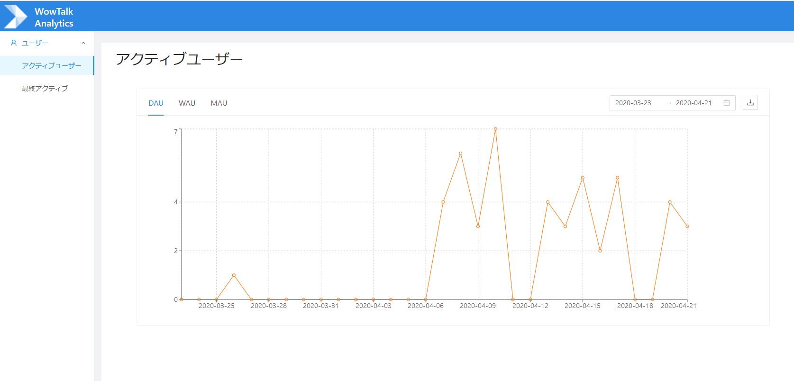Click the WowTalk logo icon

point(15,17)
